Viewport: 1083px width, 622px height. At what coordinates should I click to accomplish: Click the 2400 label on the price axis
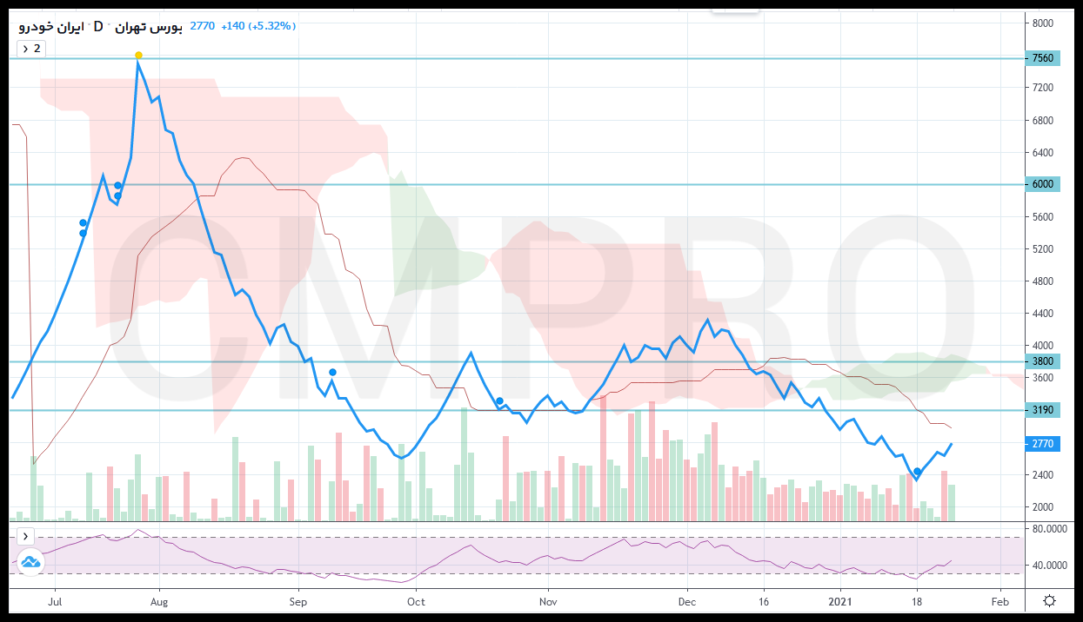point(1044,475)
